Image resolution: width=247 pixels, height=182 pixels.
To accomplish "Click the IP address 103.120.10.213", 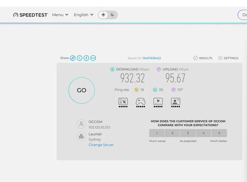I will point(99,127).
